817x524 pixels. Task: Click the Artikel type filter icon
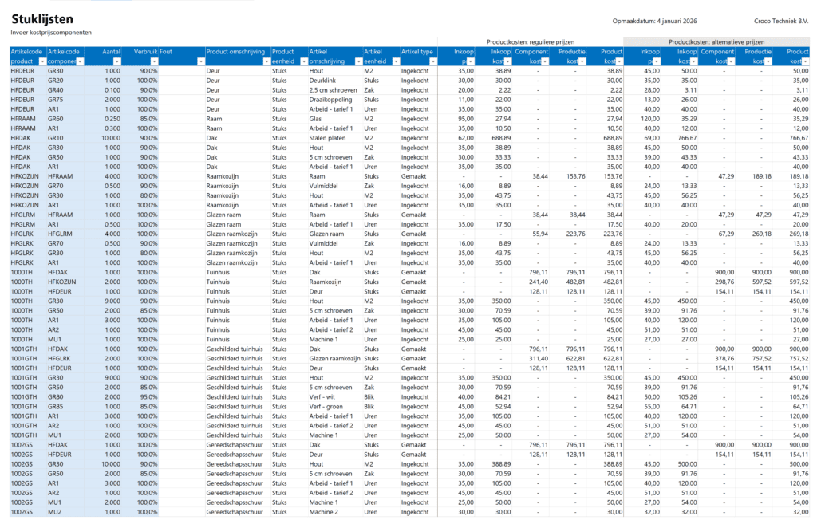(x=432, y=62)
